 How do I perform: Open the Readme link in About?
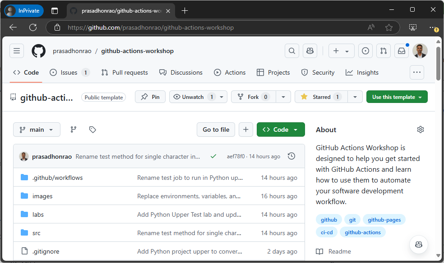333,251
